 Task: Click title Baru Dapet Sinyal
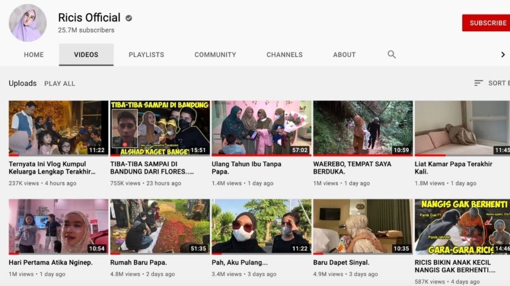341,263
